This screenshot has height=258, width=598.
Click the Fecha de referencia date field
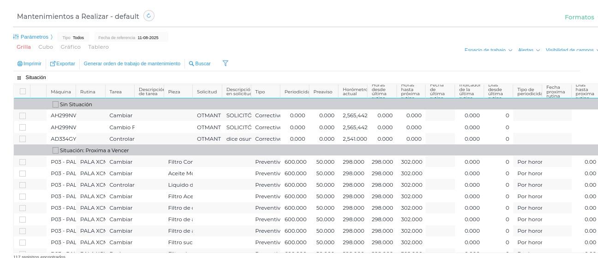(x=148, y=38)
